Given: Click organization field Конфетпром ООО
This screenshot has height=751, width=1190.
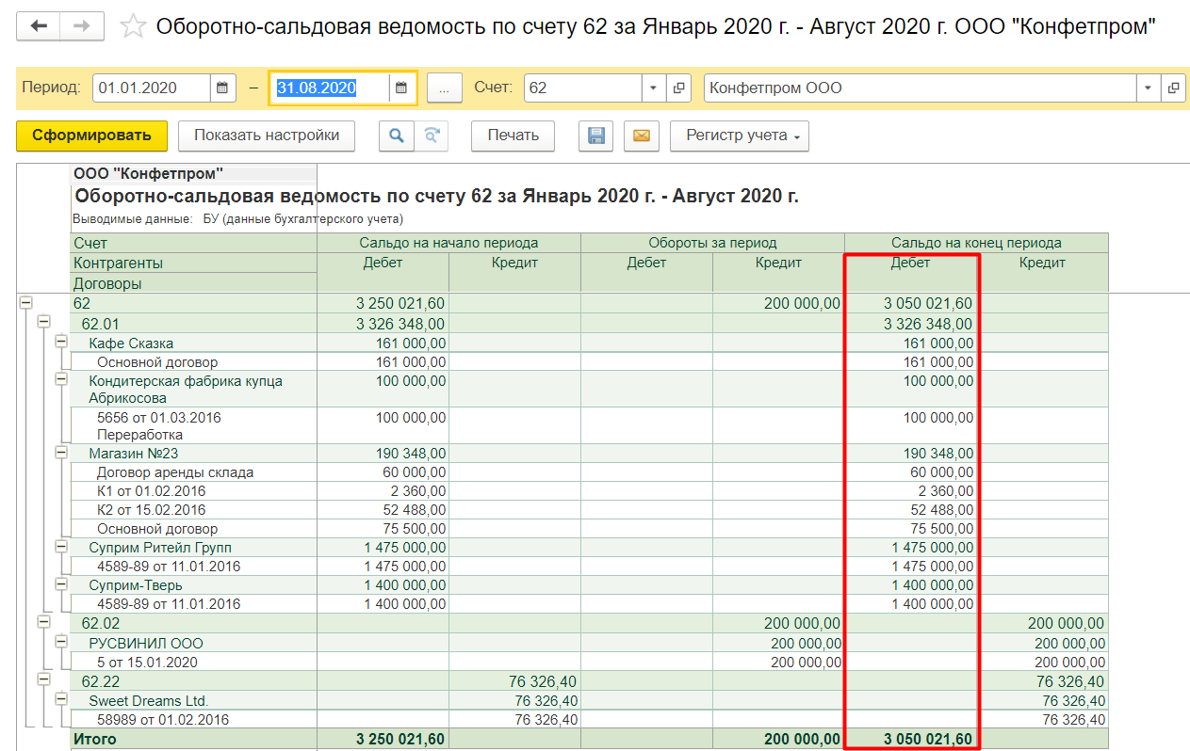Looking at the screenshot, I should 920,88.
